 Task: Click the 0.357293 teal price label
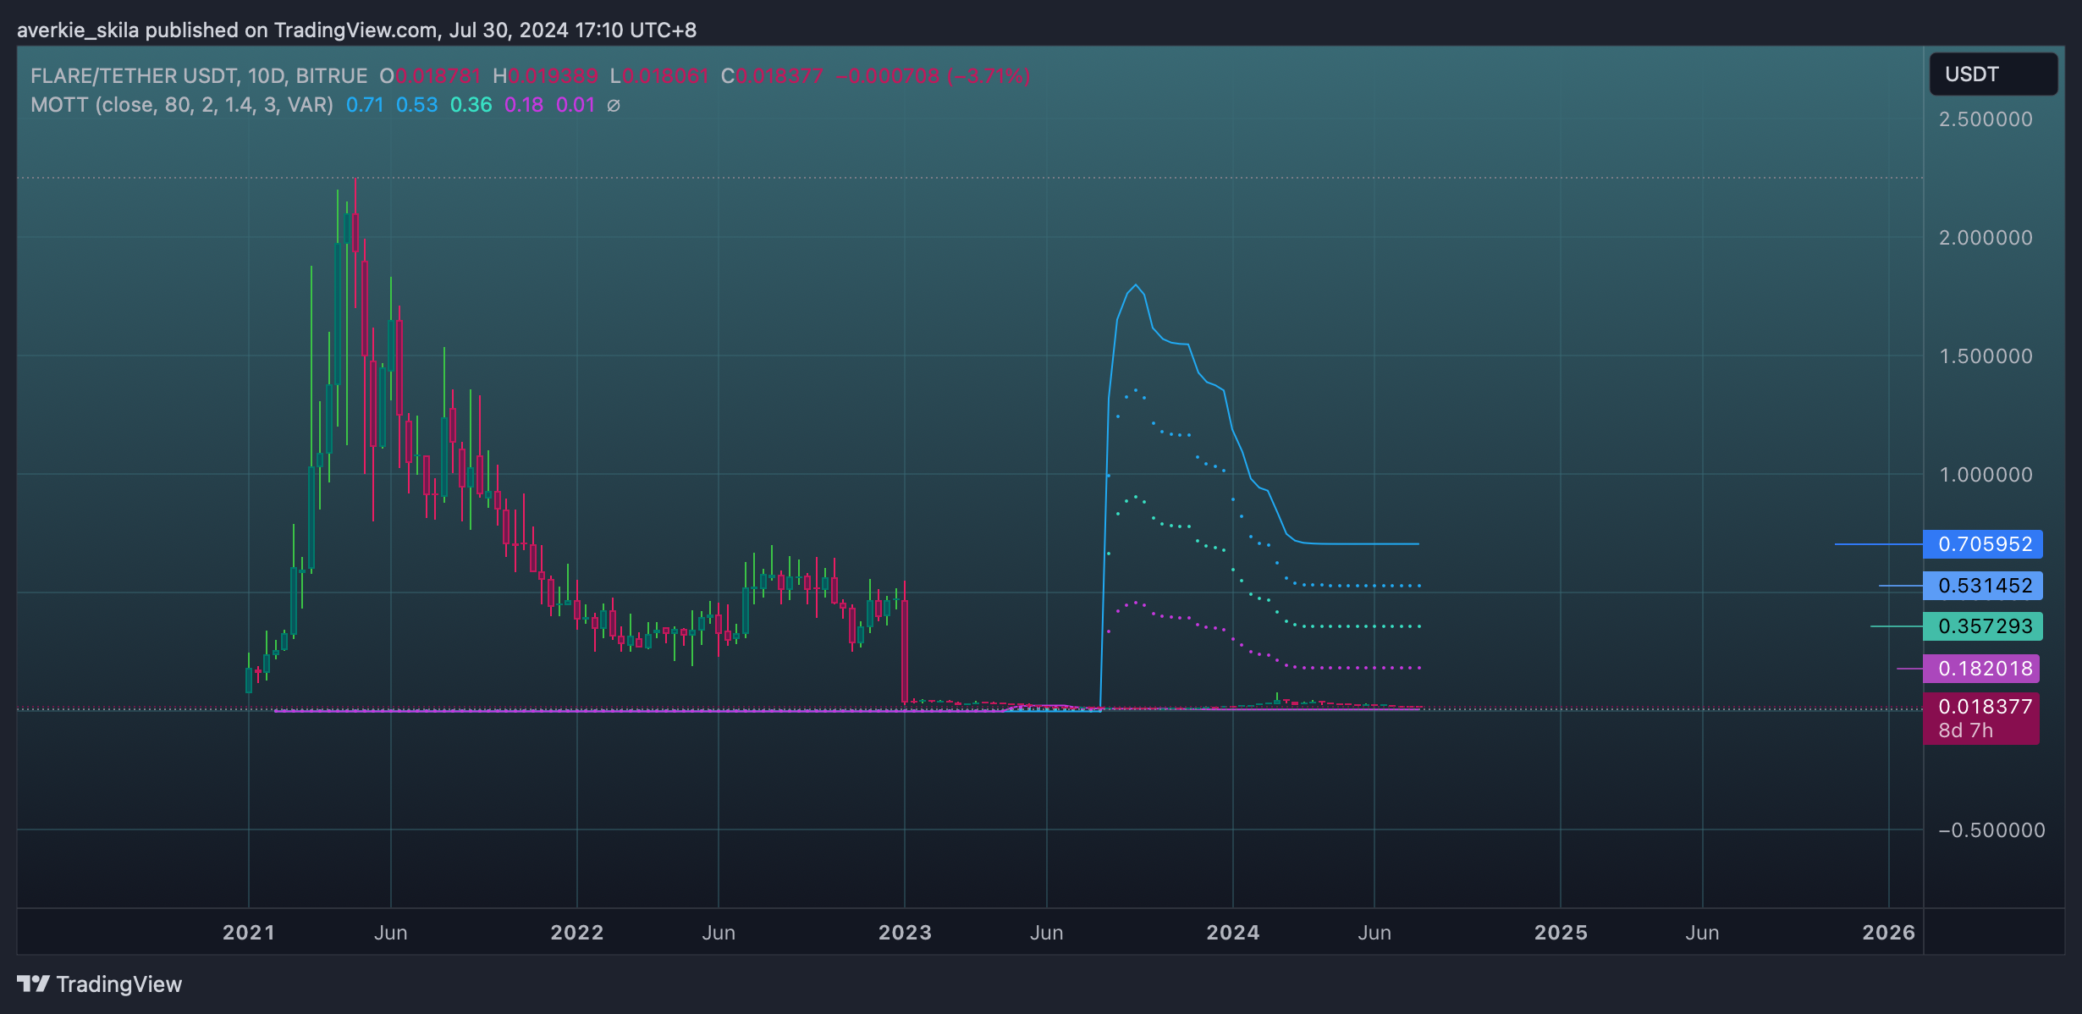click(1983, 626)
